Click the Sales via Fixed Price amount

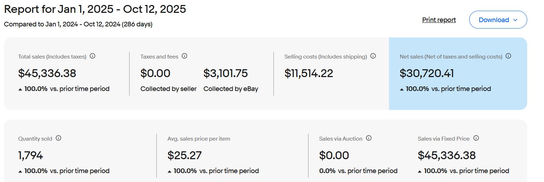pyautogui.click(x=447, y=156)
